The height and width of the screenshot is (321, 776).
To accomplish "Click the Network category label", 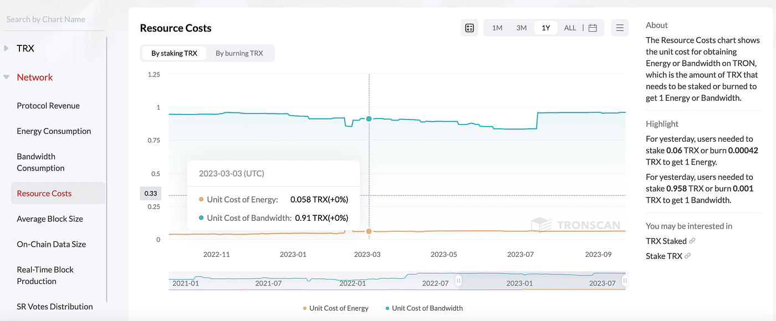I will click(x=35, y=77).
